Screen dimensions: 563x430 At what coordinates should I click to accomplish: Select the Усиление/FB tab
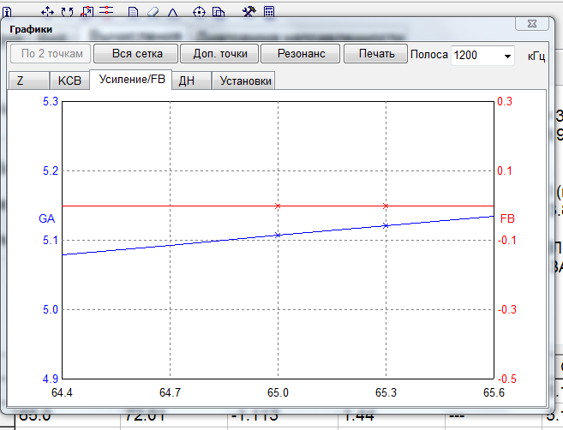click(x=131, y=79)
